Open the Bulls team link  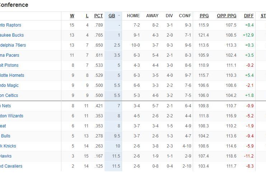(x=5, y=136)
